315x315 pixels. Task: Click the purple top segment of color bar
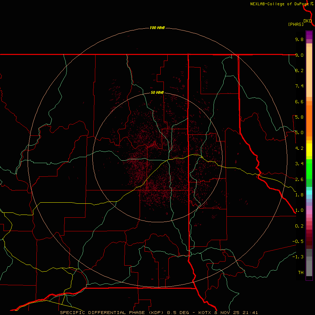[309, 35]
